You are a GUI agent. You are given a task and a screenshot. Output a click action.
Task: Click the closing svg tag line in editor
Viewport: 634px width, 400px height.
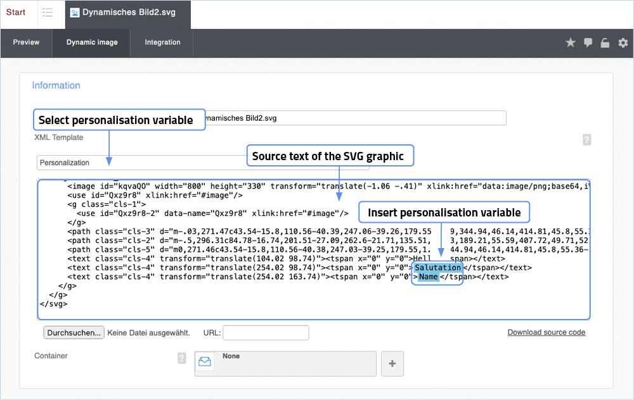click(53, 304)
